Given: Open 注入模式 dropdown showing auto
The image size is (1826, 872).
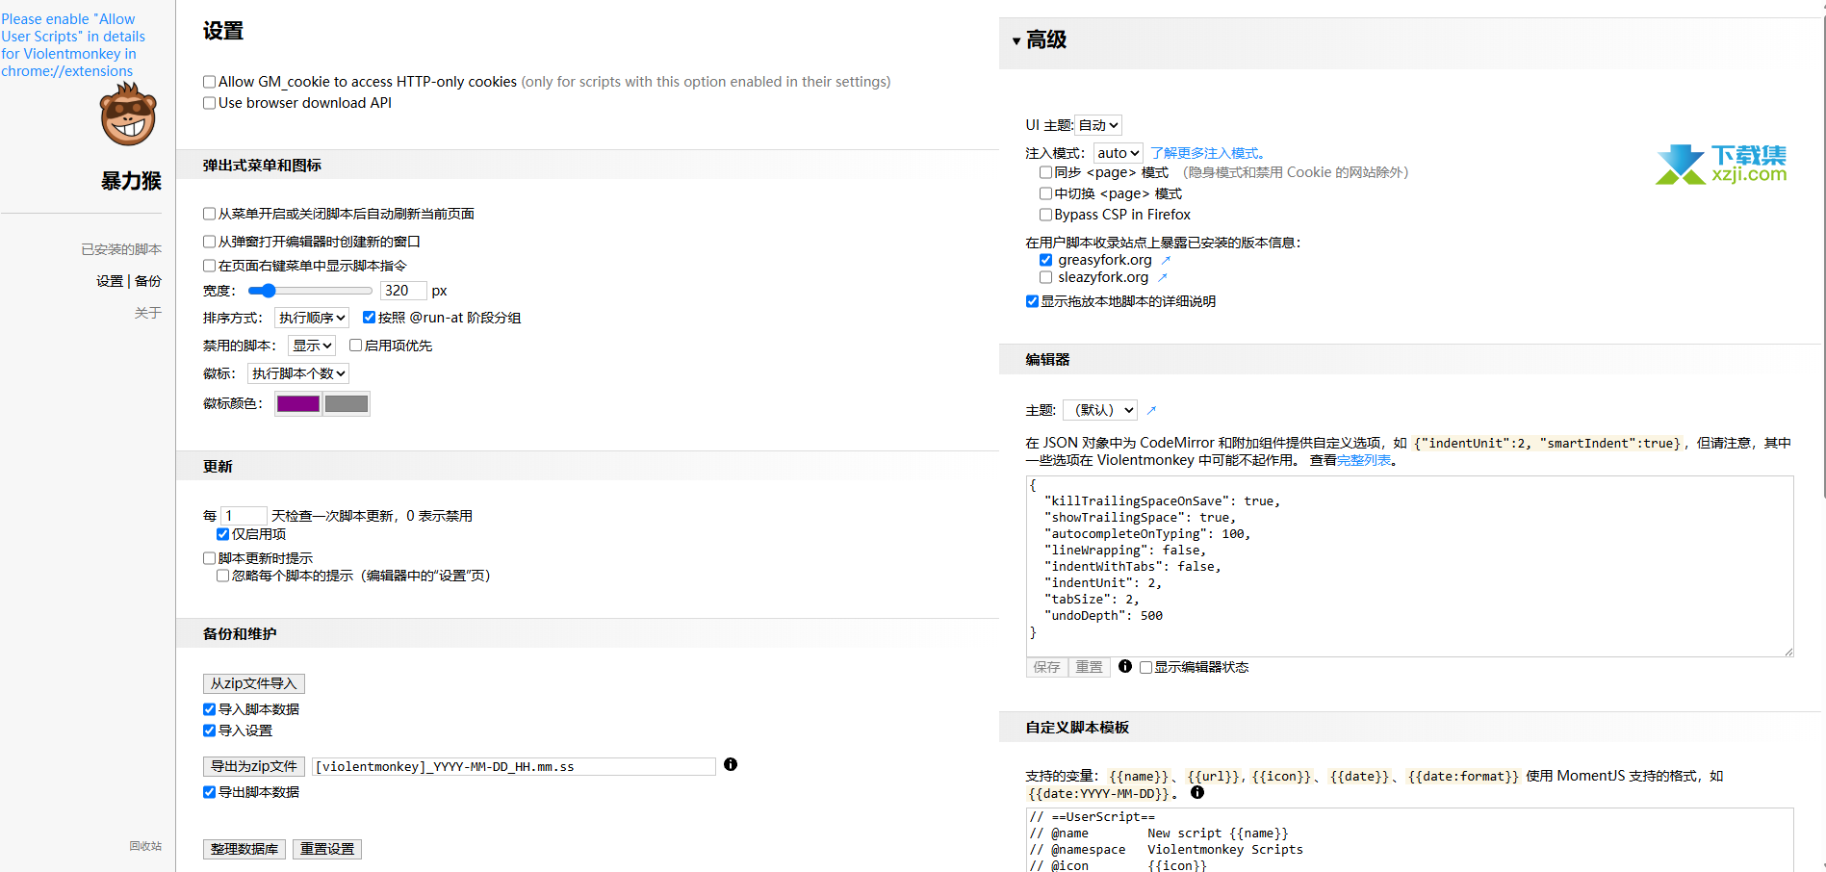Looking at the screenshot, I should [1119, 153].
